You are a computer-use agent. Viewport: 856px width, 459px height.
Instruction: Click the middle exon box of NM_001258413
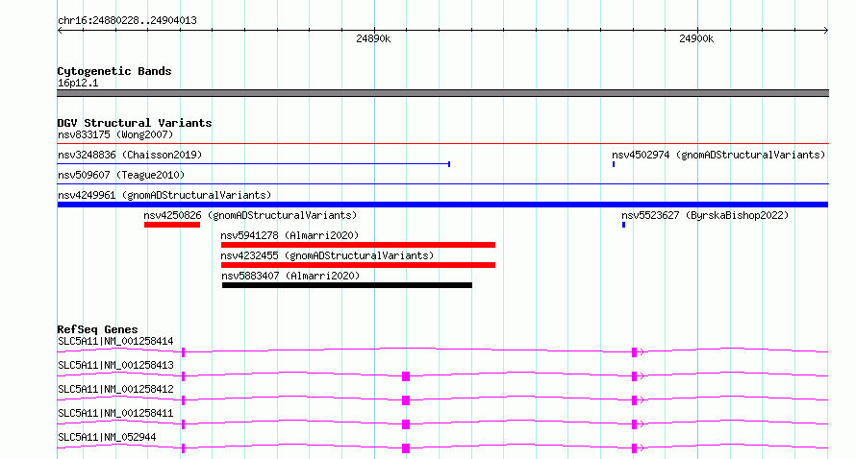point(406,376)
